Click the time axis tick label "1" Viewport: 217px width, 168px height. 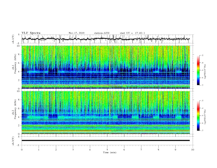39,150
